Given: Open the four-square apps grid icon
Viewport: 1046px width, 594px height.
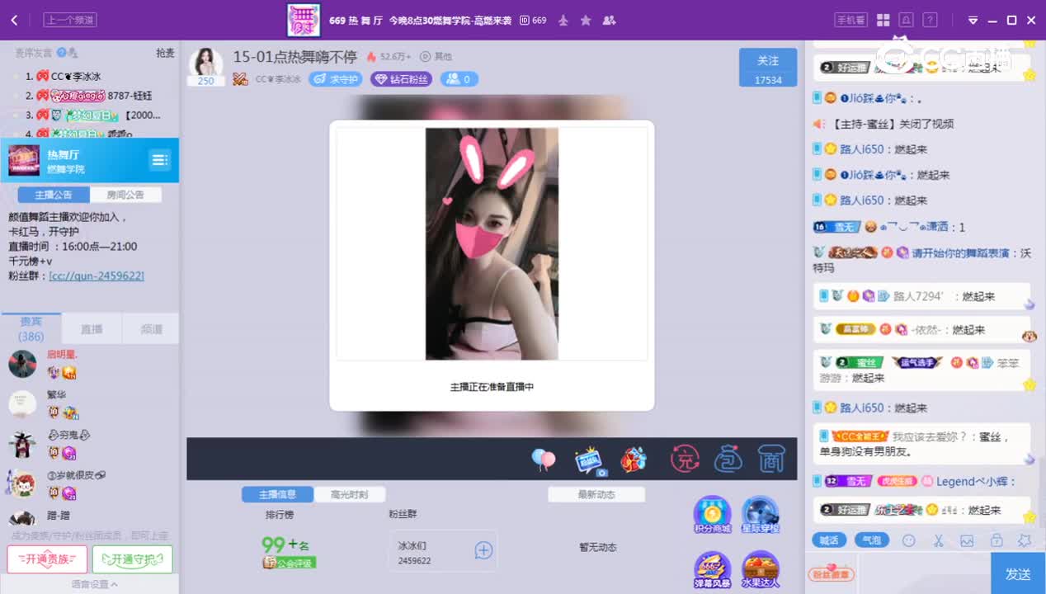Looking at the screenshot, I should [883, 20].
